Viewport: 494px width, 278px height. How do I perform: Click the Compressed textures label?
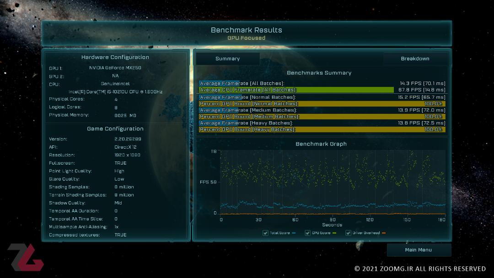[75, 235]
